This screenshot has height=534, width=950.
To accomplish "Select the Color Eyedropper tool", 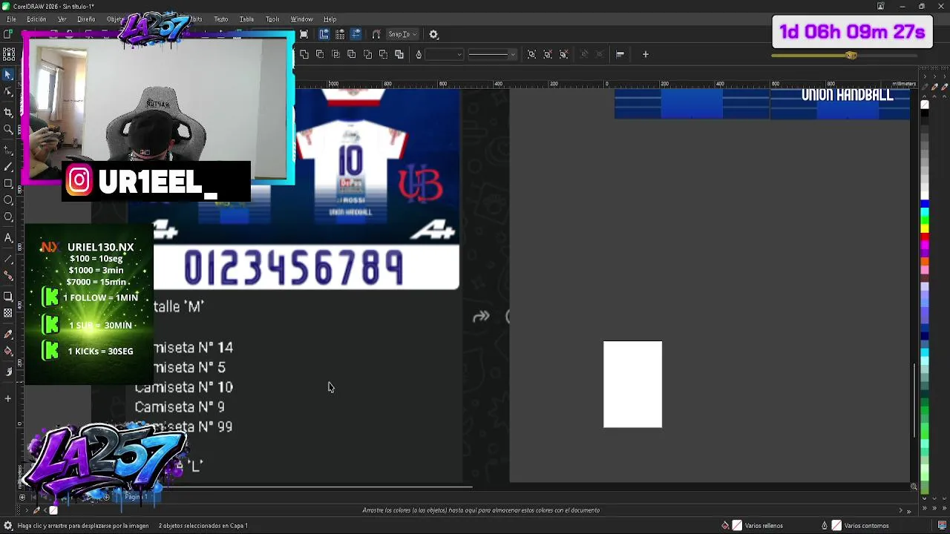I will [8, 334].
